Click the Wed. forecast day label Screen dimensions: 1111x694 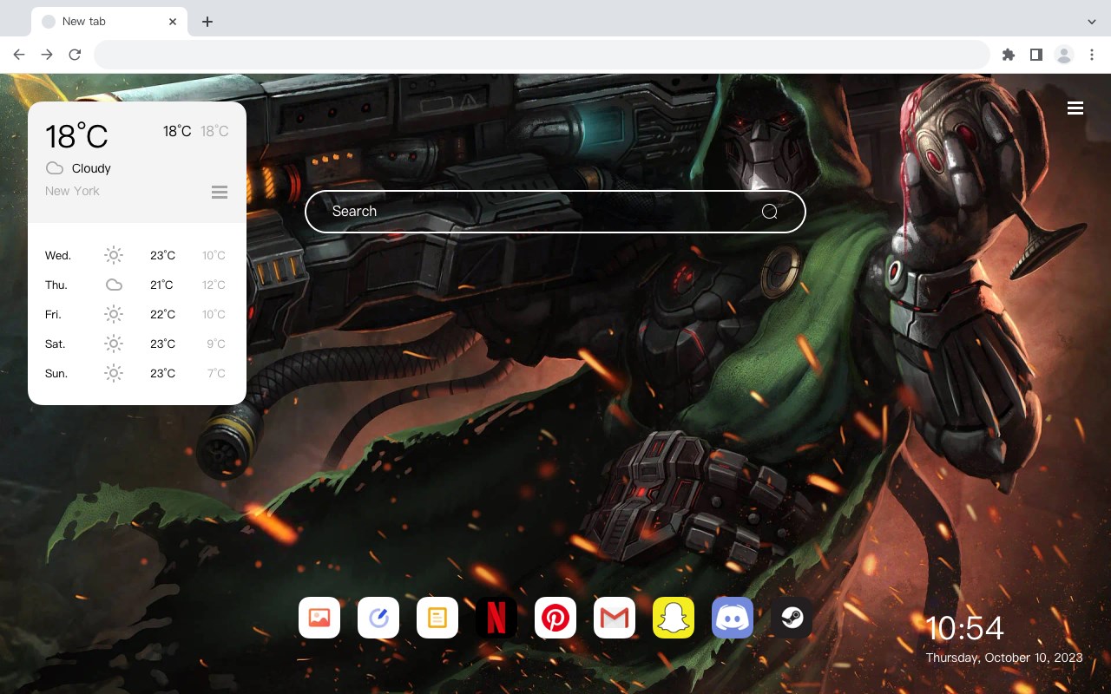coord(58,255)
